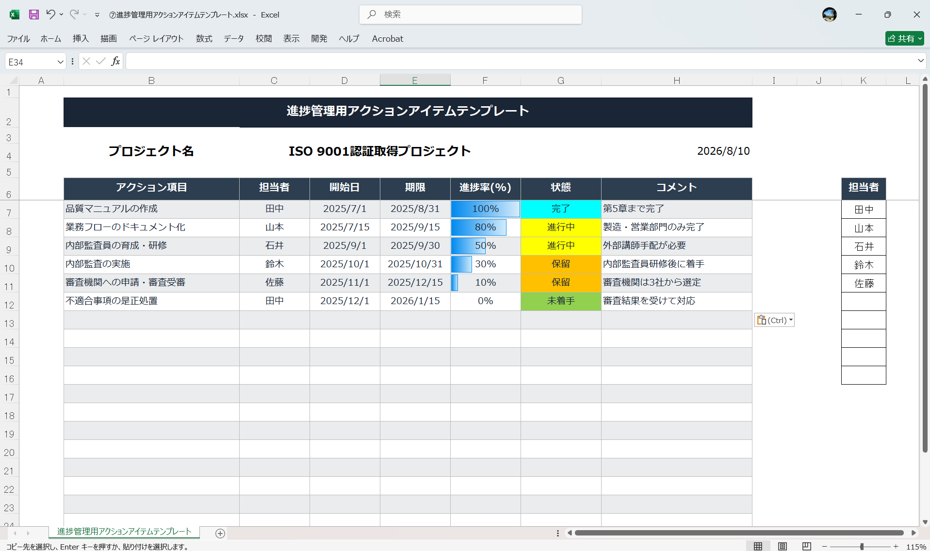The image size is (930, 551).
Task: Switch to the ヘルプ ribbon tab
Action: 349,39
